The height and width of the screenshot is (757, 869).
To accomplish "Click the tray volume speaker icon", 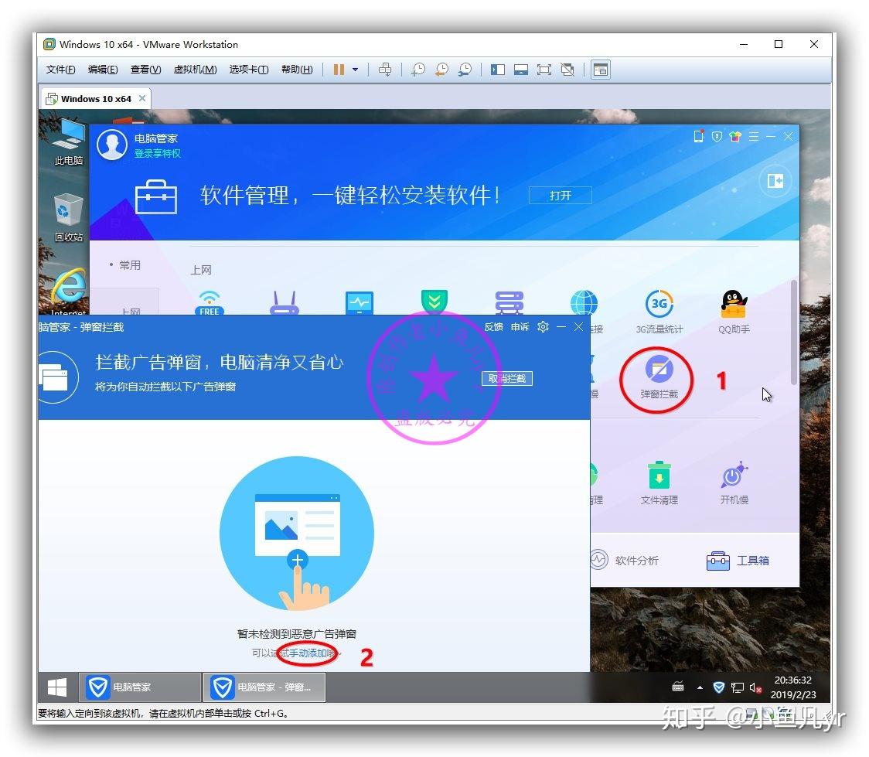I will (755, 687).
